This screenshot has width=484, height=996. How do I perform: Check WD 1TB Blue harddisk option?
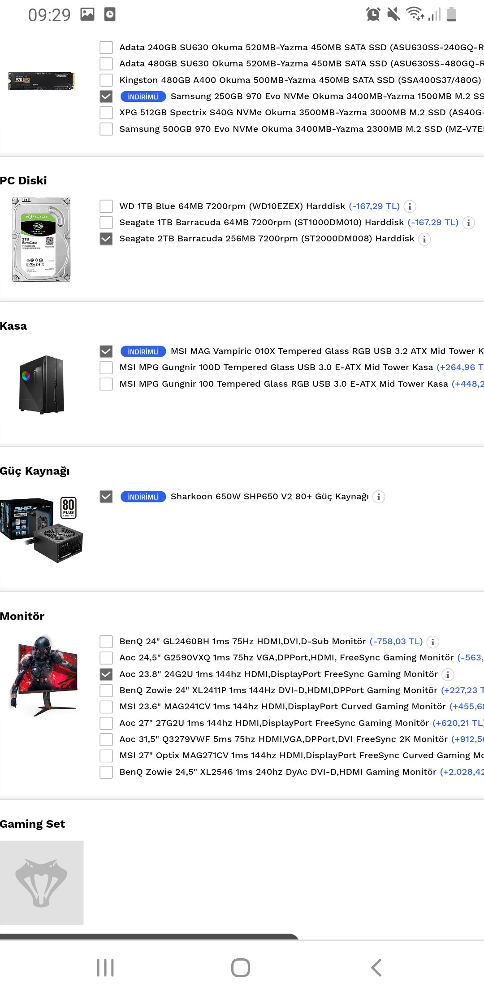tap(106, 206)
